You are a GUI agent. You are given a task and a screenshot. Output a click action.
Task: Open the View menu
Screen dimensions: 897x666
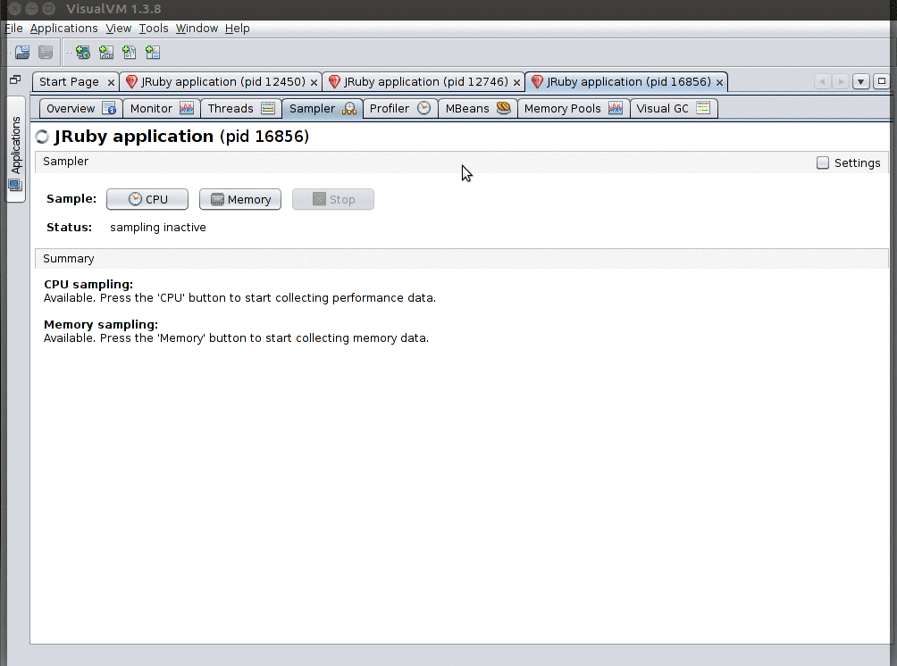pyautogui.click(x=119, y=28)
